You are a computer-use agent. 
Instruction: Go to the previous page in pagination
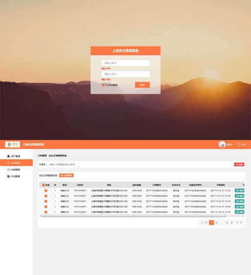tap(204, 222)
